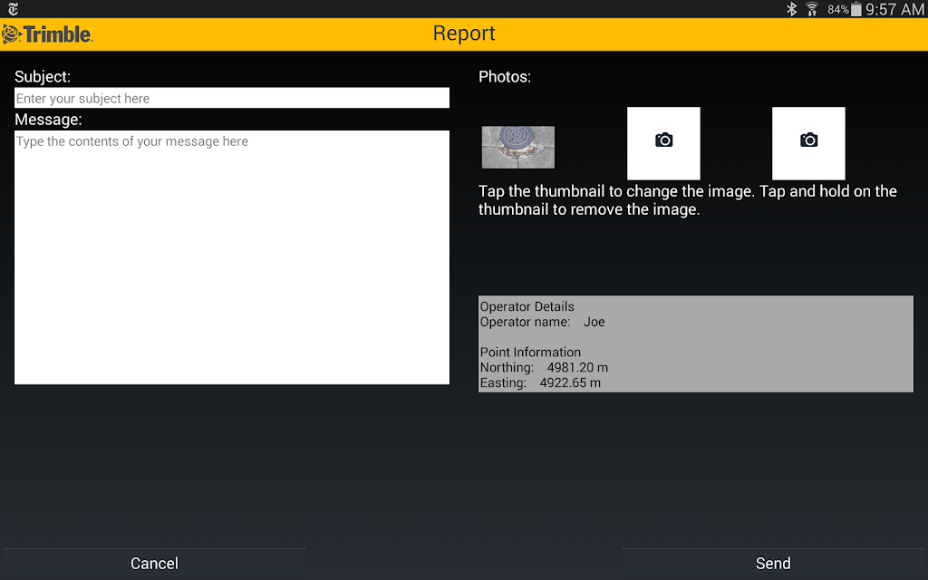The image size is (928, 580).
Task: Tap the battery indicator icon
Action: [855, 9]
